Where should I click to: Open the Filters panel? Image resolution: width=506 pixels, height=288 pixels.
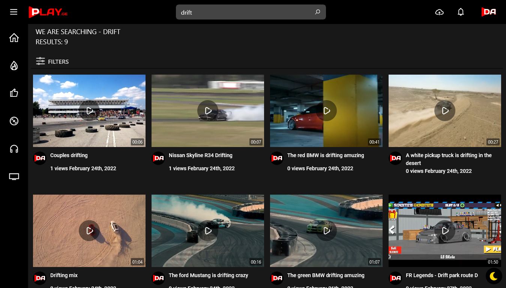[x=52, y=61]
